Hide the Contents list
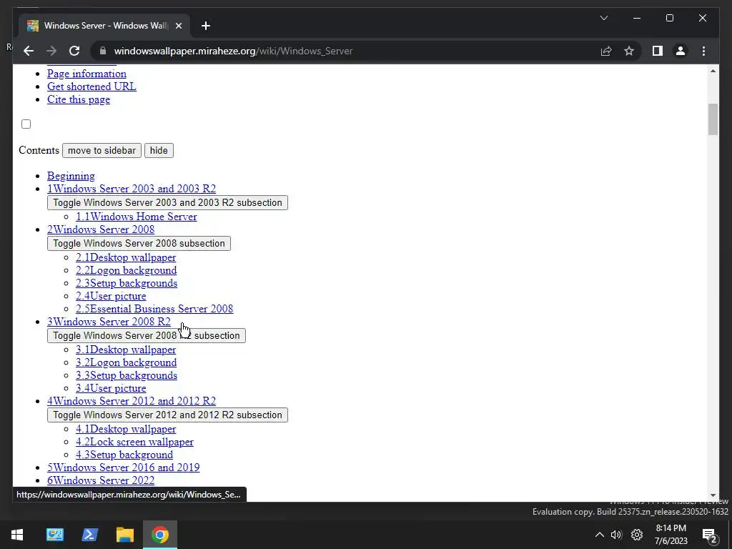 click(x=159, y=150)
